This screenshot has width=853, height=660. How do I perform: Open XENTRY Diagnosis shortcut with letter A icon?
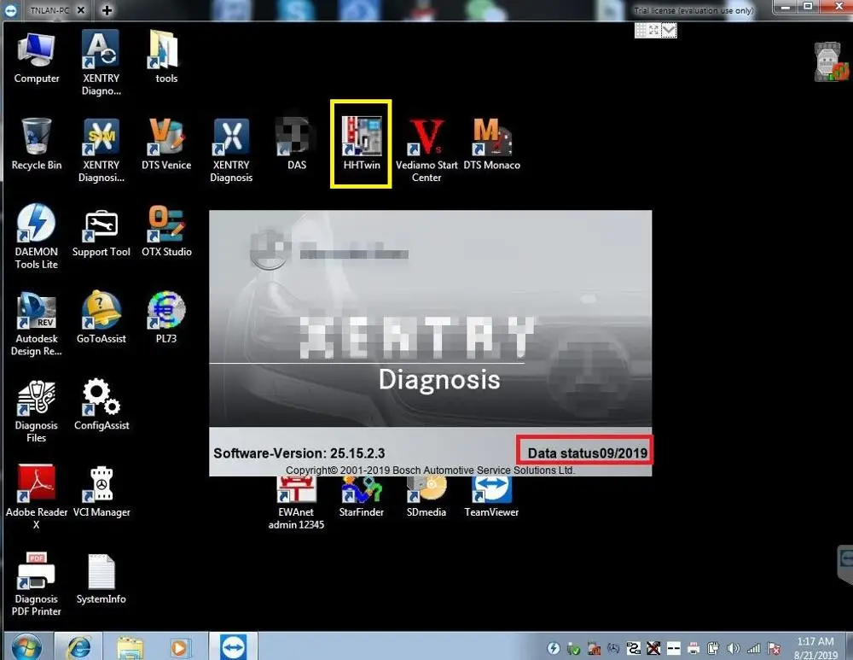click(102, 63)
